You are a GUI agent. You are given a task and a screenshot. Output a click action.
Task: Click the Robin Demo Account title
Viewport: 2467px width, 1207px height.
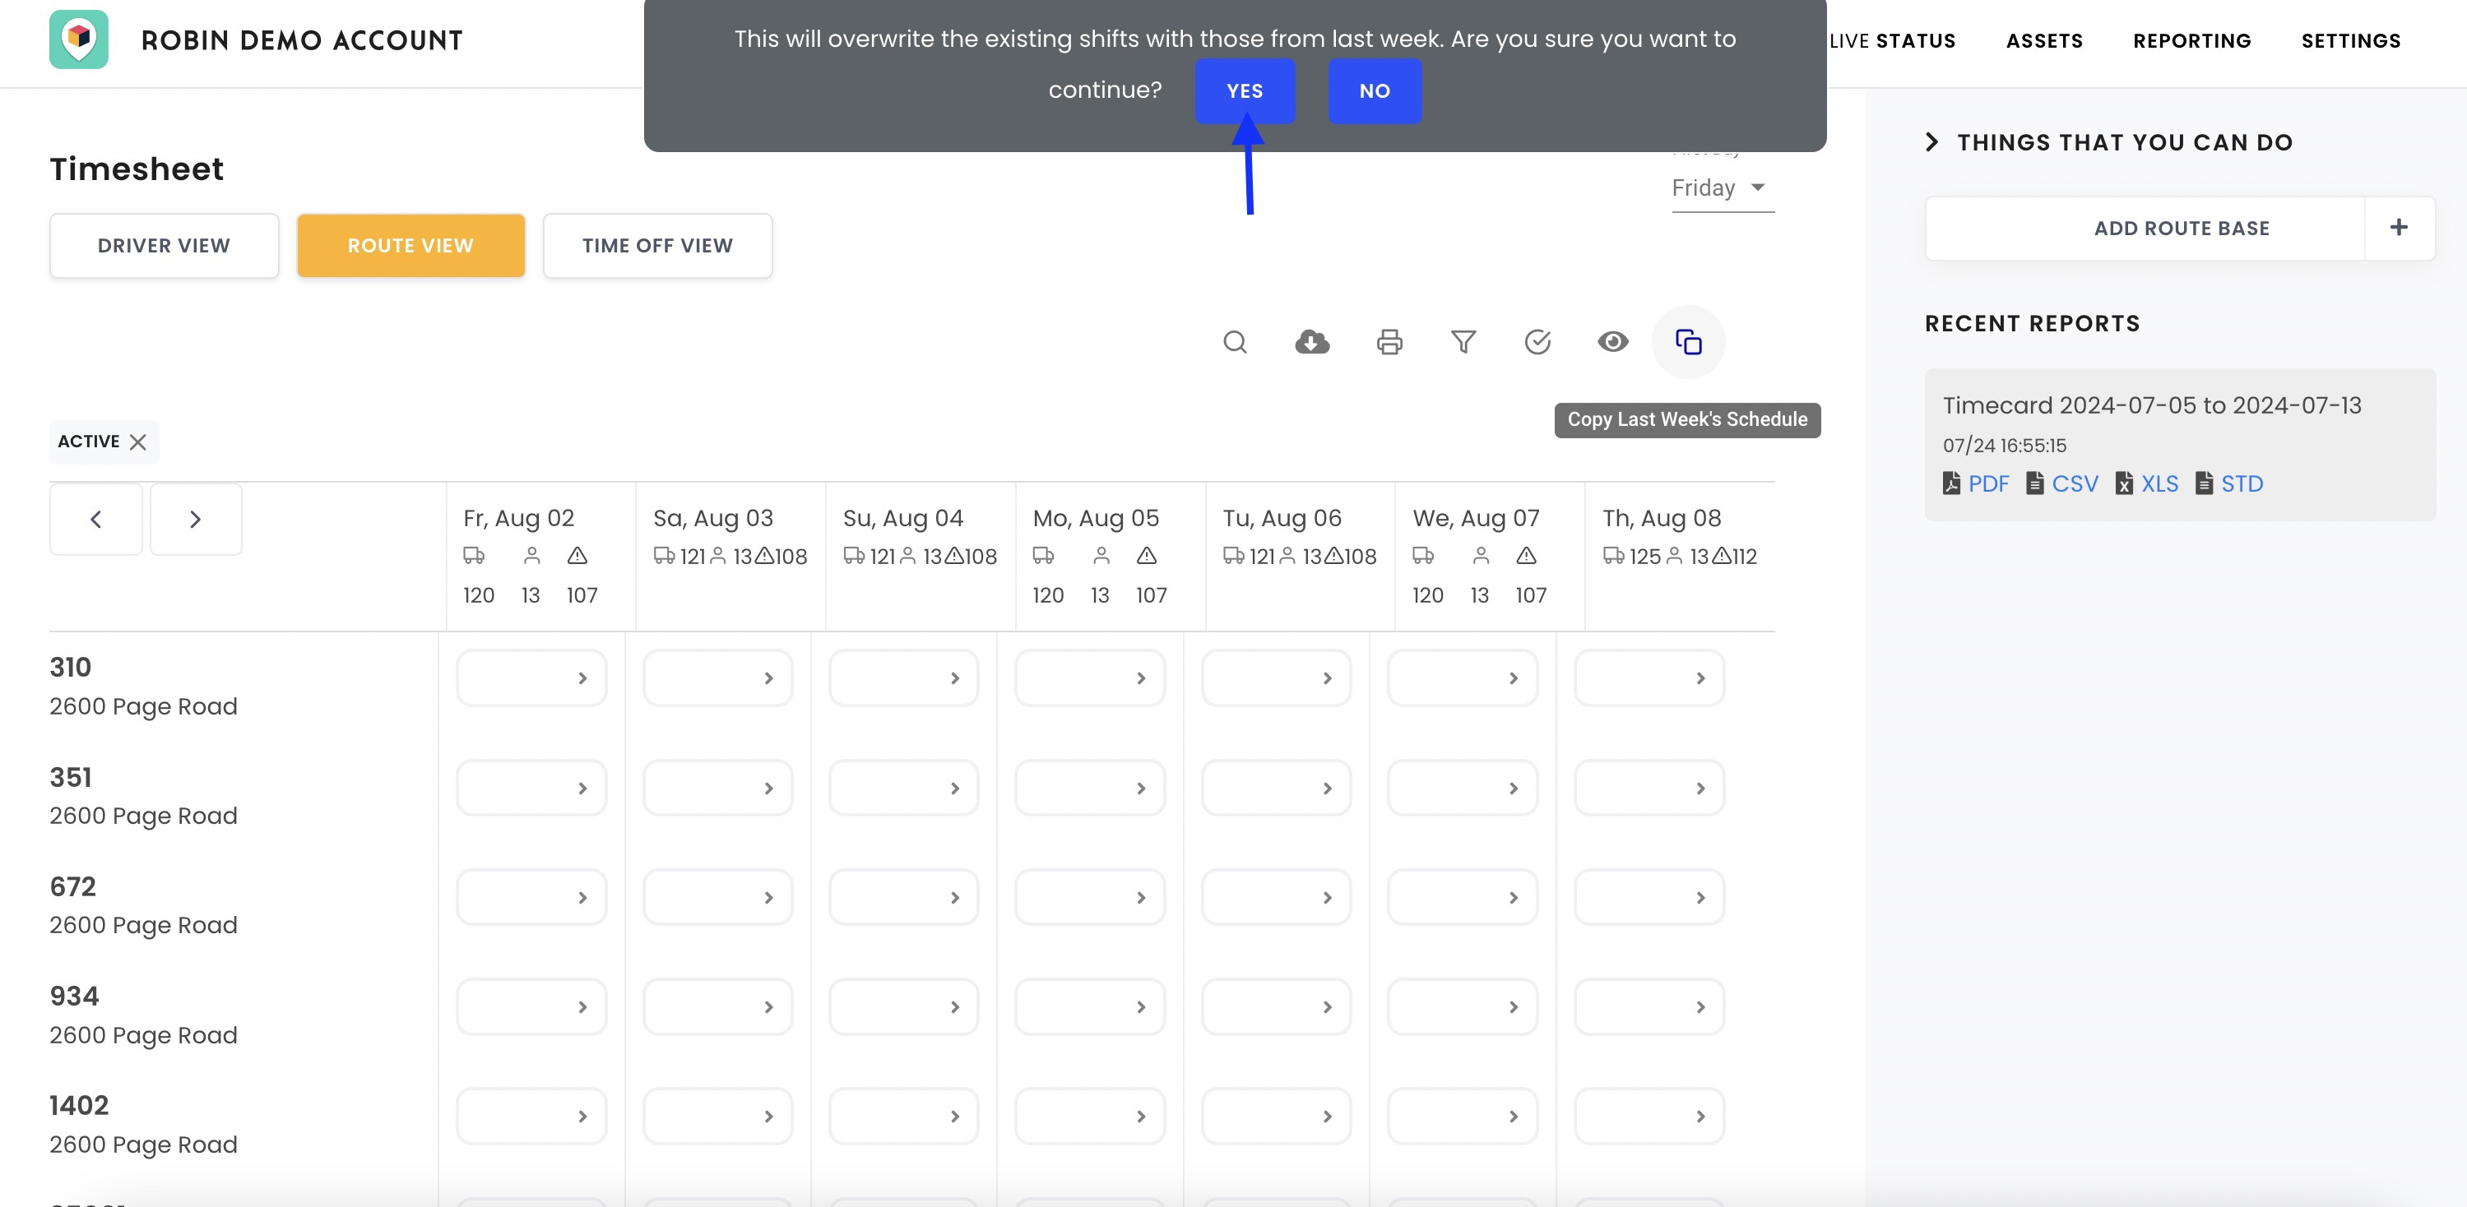(302, 40)
